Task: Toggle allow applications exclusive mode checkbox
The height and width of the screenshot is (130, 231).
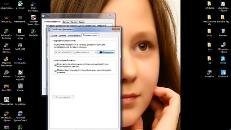Action: (x=55, y=65)
